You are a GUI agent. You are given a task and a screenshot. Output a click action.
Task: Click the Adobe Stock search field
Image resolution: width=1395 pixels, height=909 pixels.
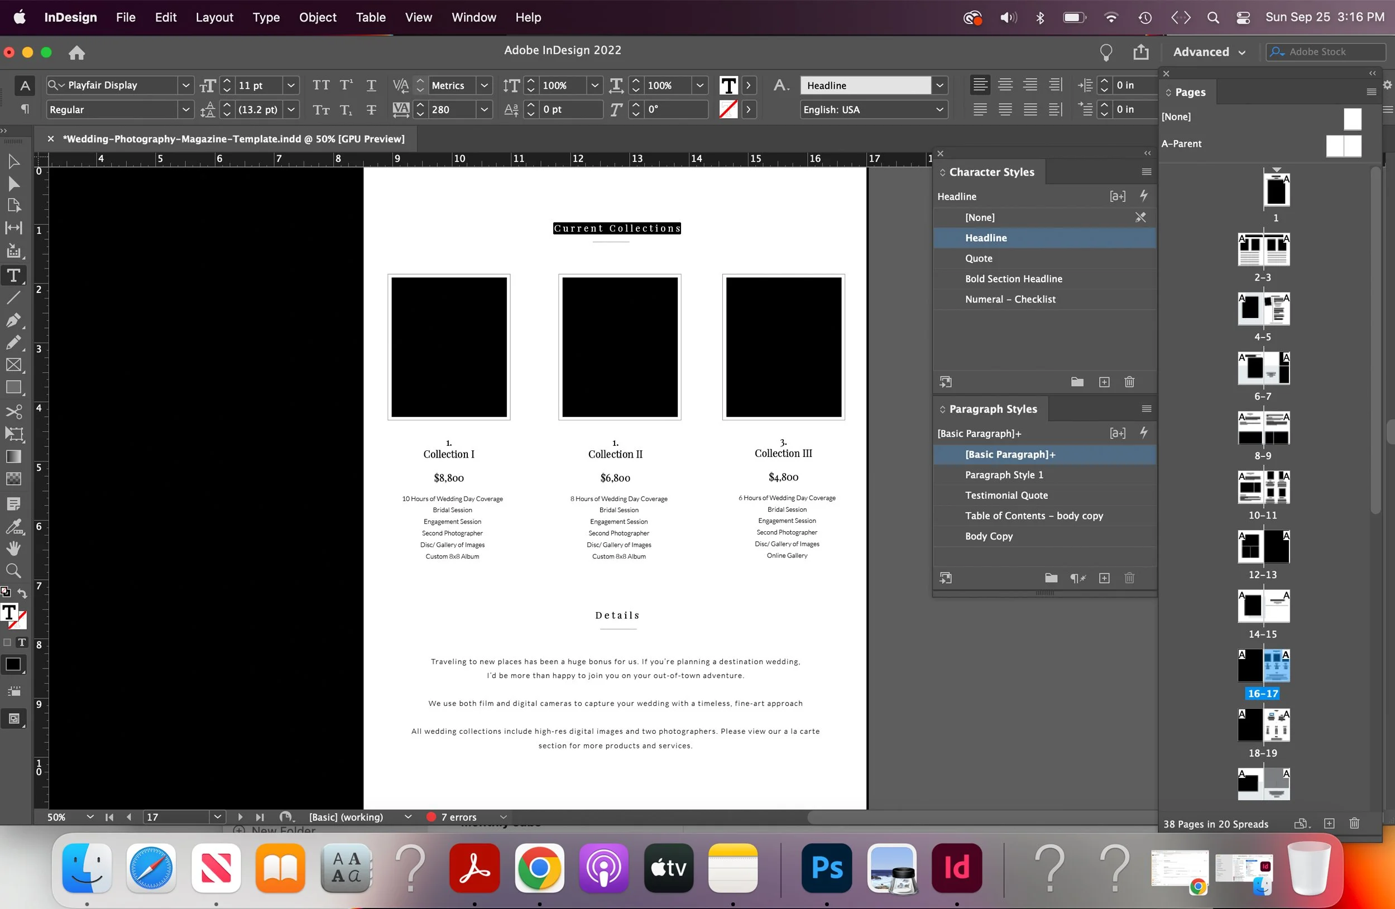click(x=1326, y=51)
